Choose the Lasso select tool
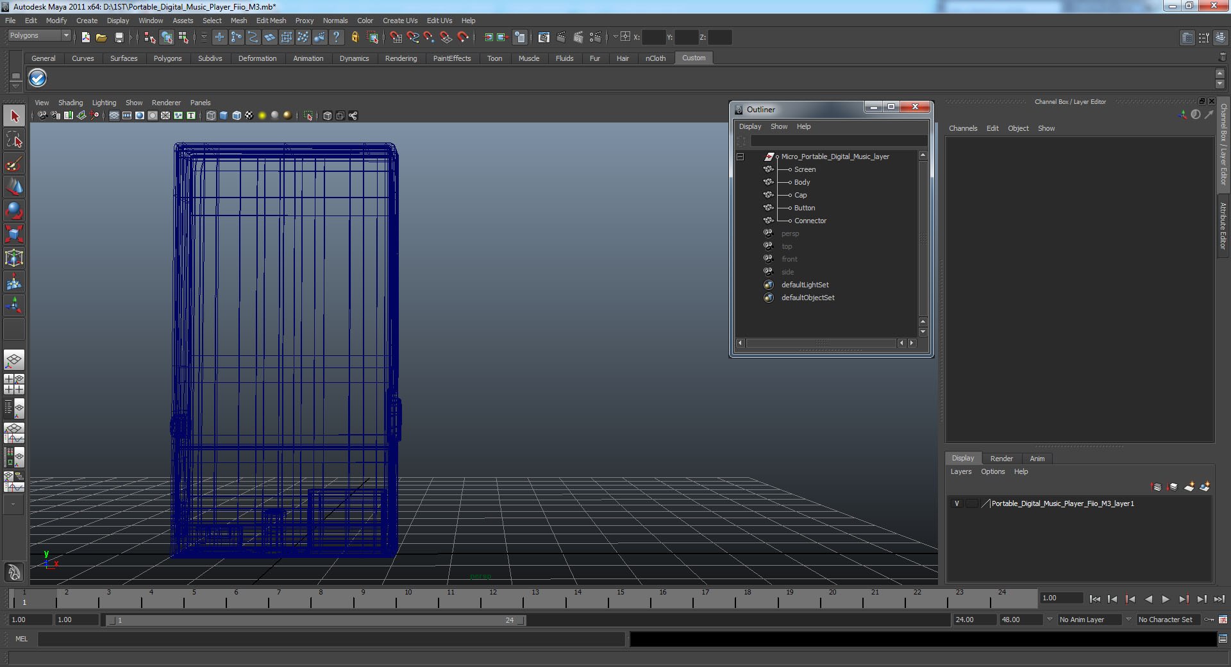The height and width of the screenshot is (667, 1231). pyautogui.click(x=14, y=140)
